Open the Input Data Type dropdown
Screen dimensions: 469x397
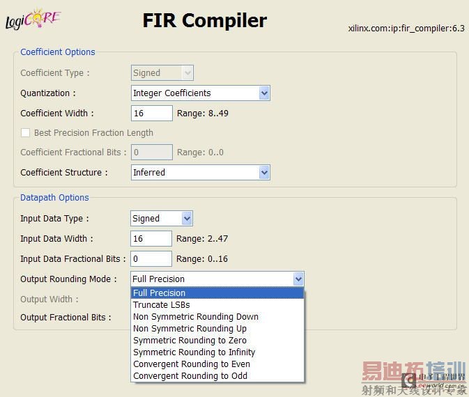[x=162, y=219]
